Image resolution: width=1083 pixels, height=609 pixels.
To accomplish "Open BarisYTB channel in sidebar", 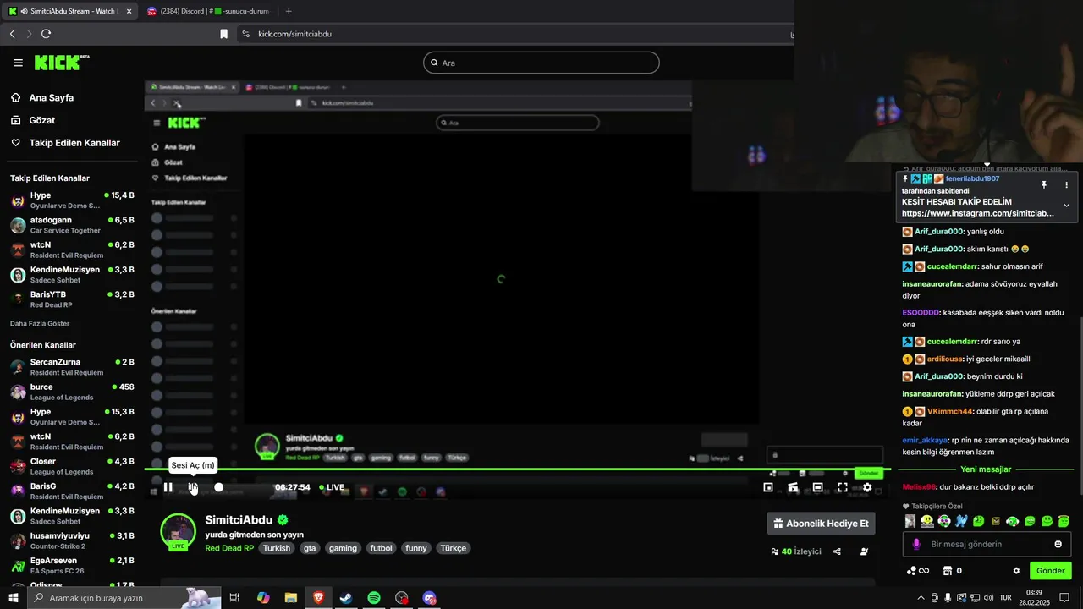I will 72,299.
